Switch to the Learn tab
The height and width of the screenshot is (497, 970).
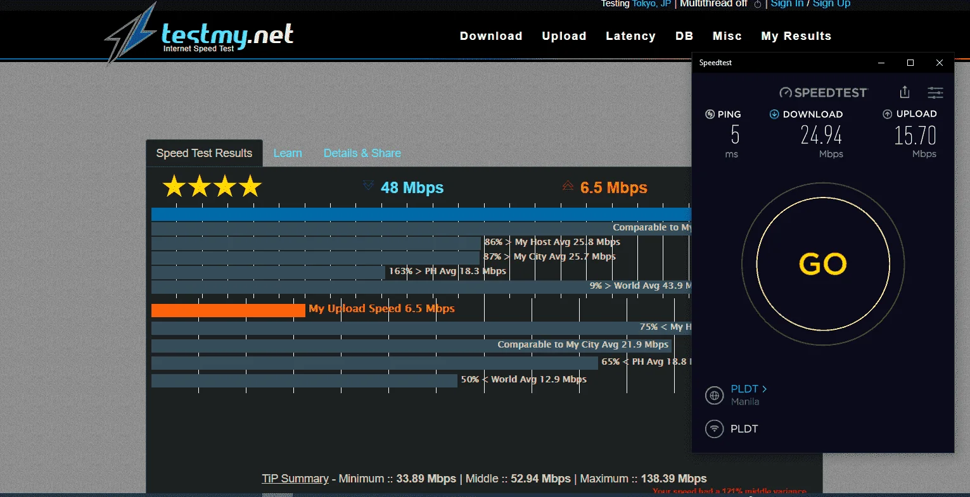(288, 153)
